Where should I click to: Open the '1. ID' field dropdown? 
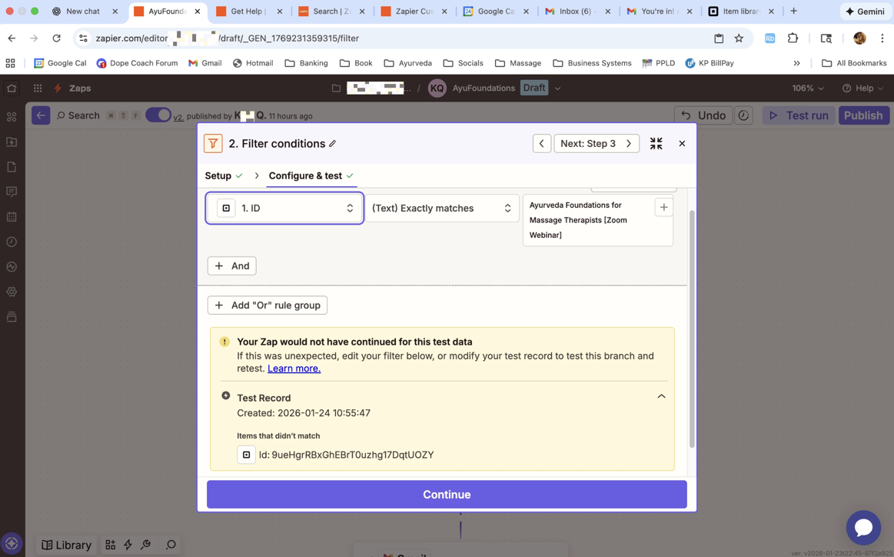(284, 208)
